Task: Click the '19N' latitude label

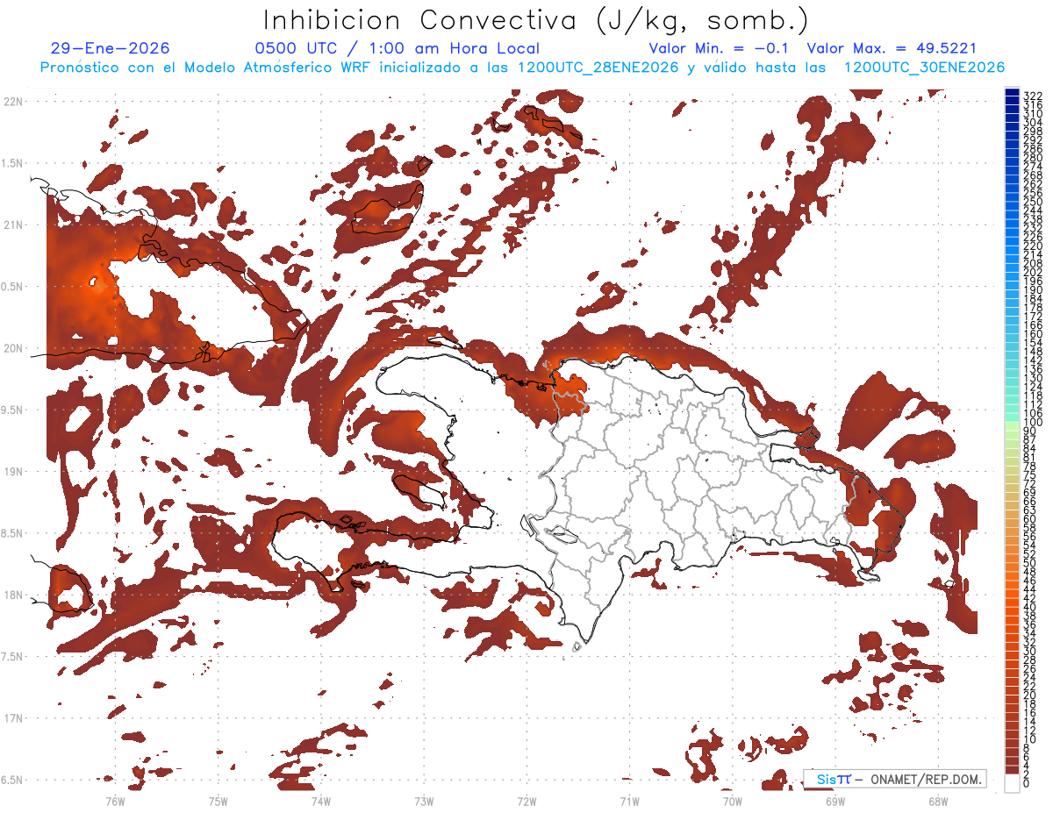Action: click(x=13, y=471)
